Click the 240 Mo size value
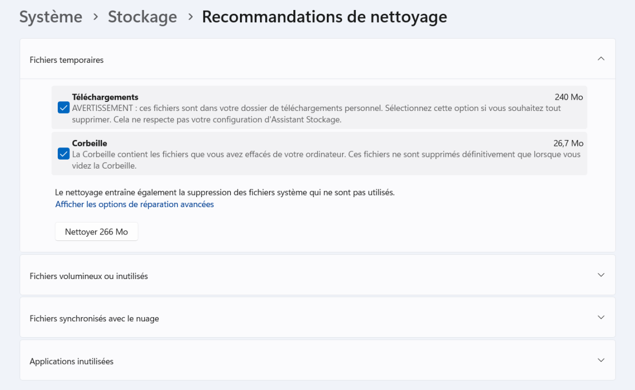 pos(569,97)
